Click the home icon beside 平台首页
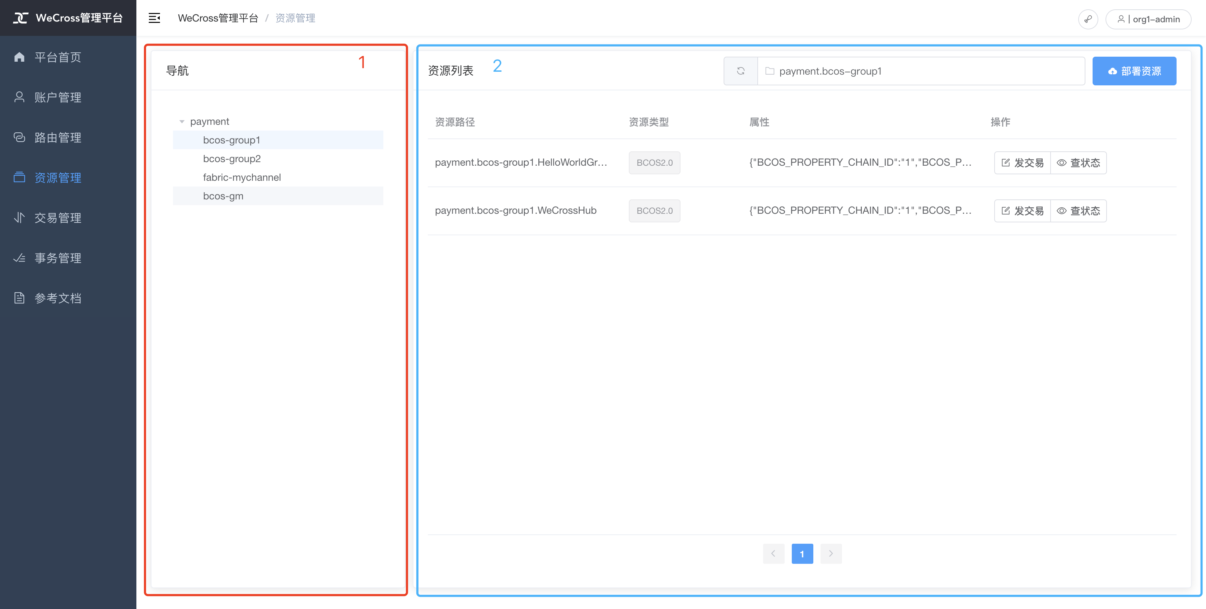The height and width of the screenshot is (609, 1206). pyautogui.click(x=19, y=57)
